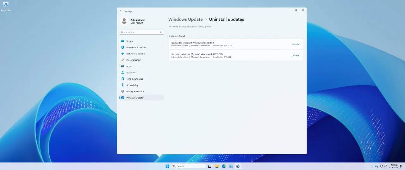Image resolution: width=405 pixels, height=170 pixels.
Task: Show hidden tray icons chevron
Action: click(371, 166)
